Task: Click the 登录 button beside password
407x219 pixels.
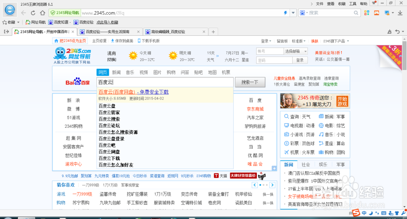Action: (300, 60)
